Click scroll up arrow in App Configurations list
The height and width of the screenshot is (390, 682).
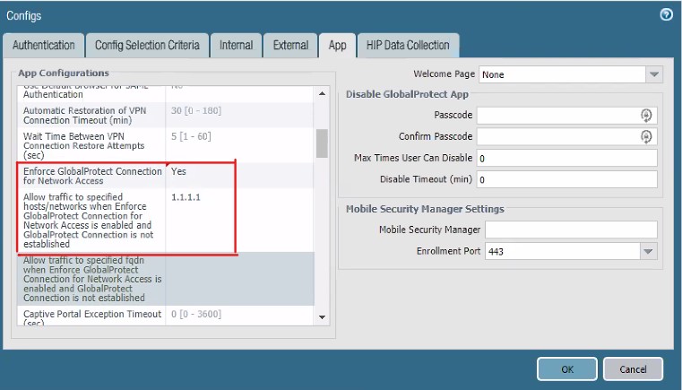tap(322, 92)
